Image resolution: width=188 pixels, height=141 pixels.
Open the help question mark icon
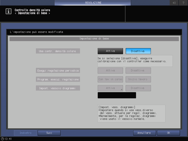click(x=183, y=3)
